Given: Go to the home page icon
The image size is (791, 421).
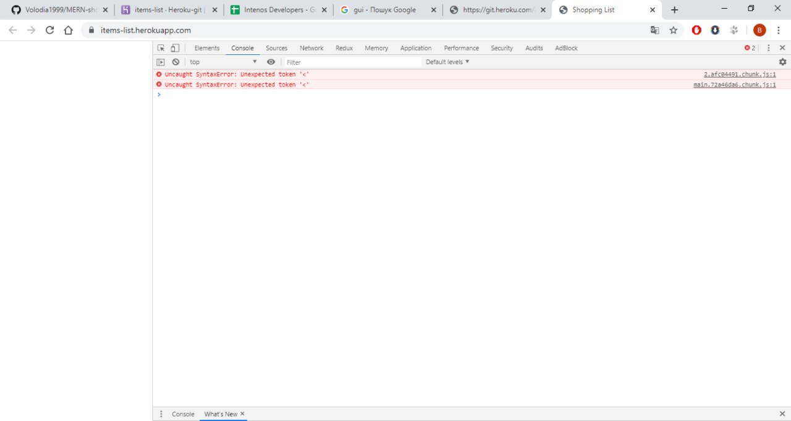Looking at the screenshot, I should pyautogui.click(x=69, y=30).
